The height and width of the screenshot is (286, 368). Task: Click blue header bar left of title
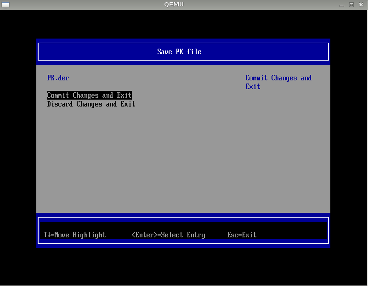[92, 52]
